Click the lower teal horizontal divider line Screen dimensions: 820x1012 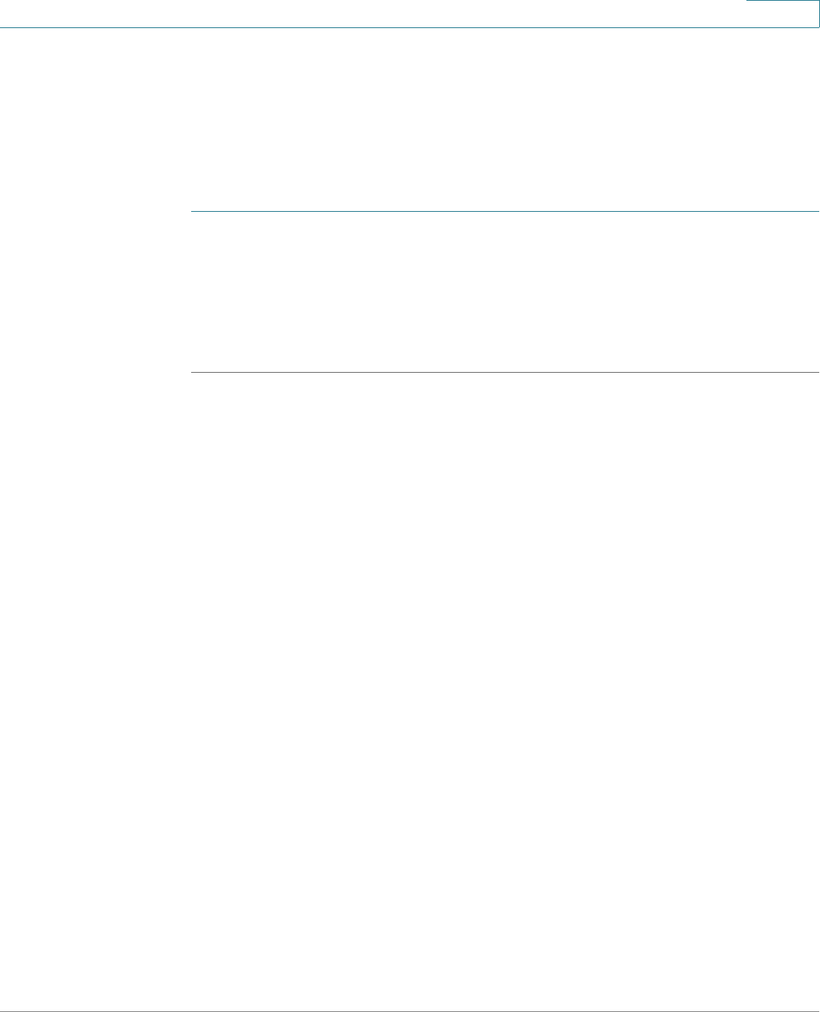point(505,372)
